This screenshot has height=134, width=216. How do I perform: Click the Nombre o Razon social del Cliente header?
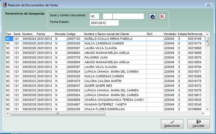coord(106,34)
